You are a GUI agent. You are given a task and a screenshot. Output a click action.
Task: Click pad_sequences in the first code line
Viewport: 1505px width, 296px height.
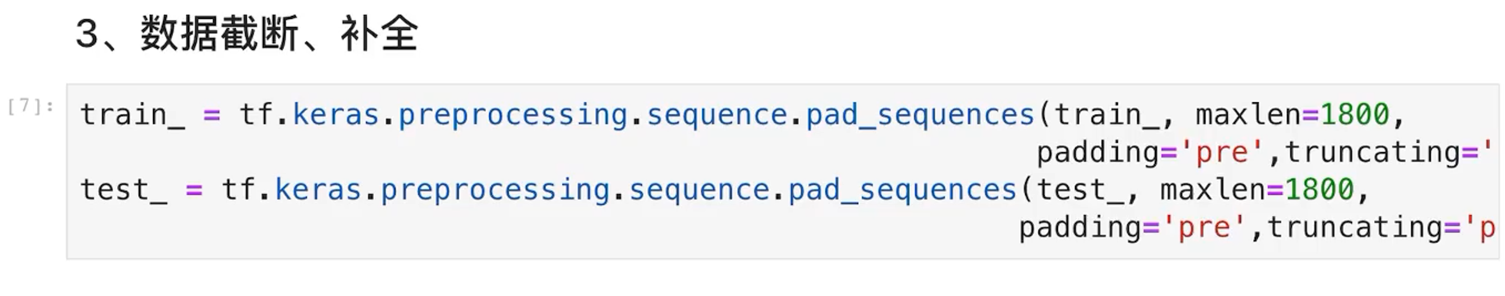pyautogui.click(x=920, y=114)
